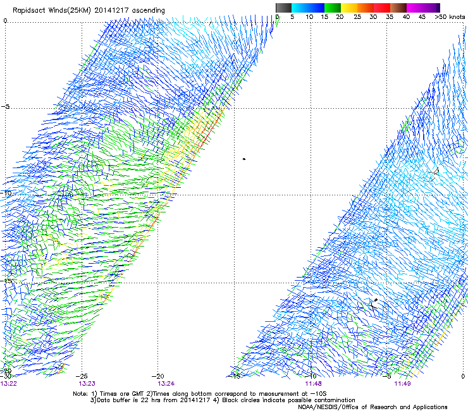Click legend scale value '45'

coord(422,17)
